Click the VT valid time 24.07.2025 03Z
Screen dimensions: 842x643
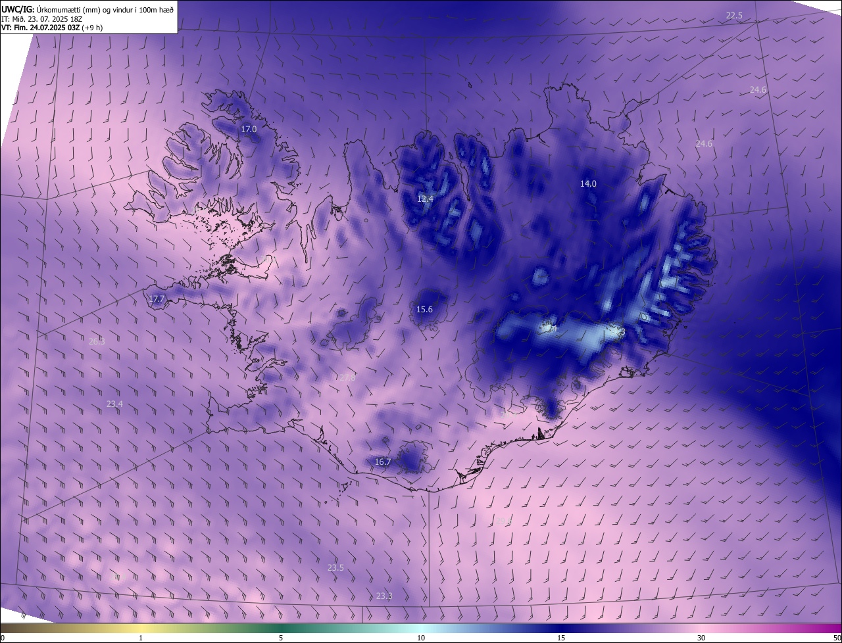point(52,28)
